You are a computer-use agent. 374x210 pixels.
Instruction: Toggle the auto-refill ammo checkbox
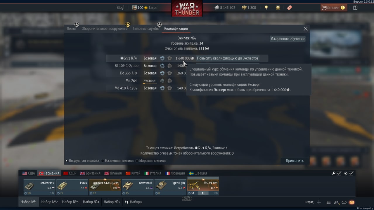tap(351, 173)
